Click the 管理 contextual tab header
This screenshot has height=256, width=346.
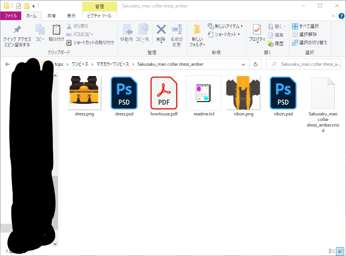[x=100, y=6]
